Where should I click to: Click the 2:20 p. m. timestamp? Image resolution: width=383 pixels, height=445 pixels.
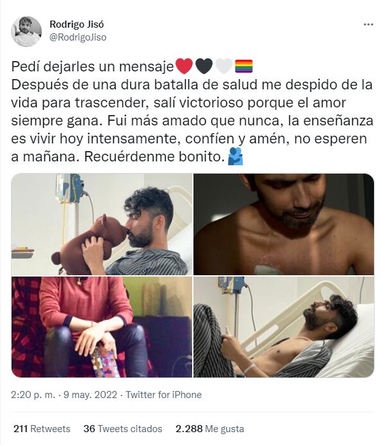coord(33,395)
